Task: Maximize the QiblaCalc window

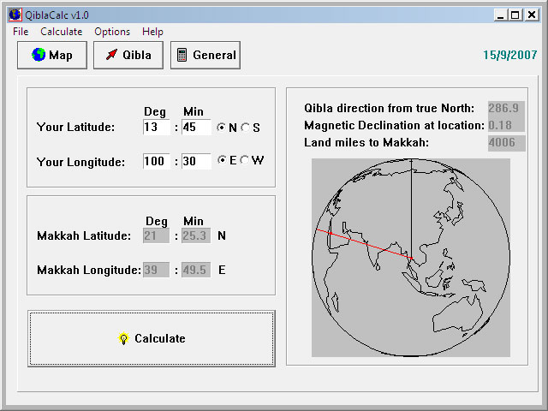Action: 515,15
